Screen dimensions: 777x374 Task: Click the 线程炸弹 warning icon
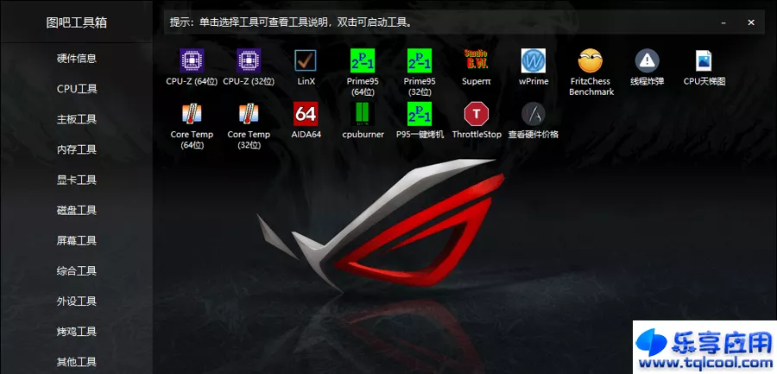click(647, 60)
